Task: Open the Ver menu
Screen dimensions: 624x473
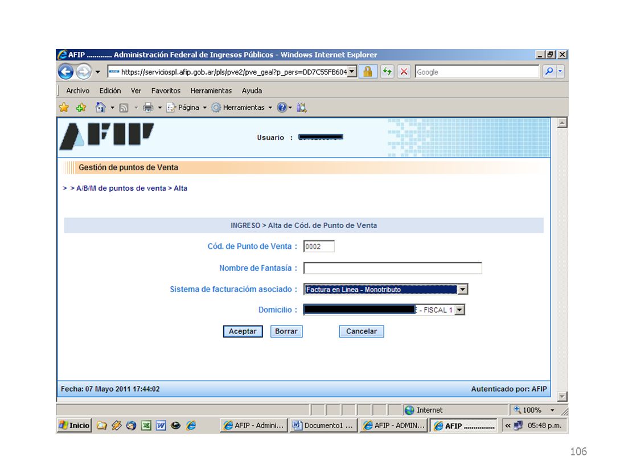Action: [136, 91]
